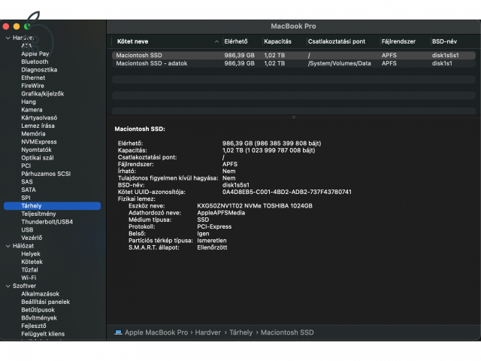Minimize window with the yellow button

click(17, 26)
